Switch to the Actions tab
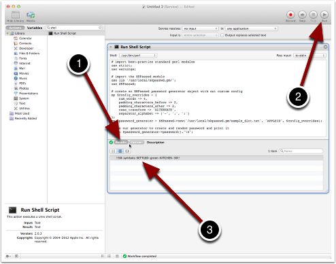The image size is (336, 264). tap(15, 28)
